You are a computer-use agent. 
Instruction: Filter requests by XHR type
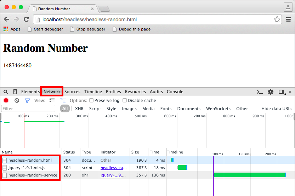click(79, 109)
